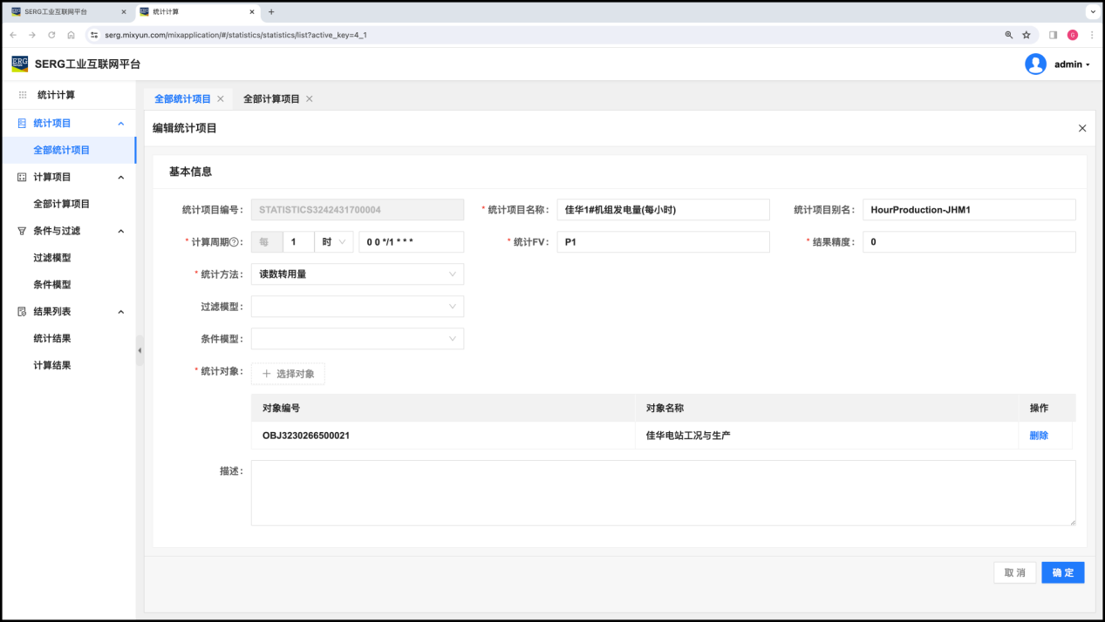Click the help icon beside 计算周期
The image size is (1105, 622).
[x=234, y=242]
